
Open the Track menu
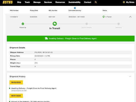(27, 2)
